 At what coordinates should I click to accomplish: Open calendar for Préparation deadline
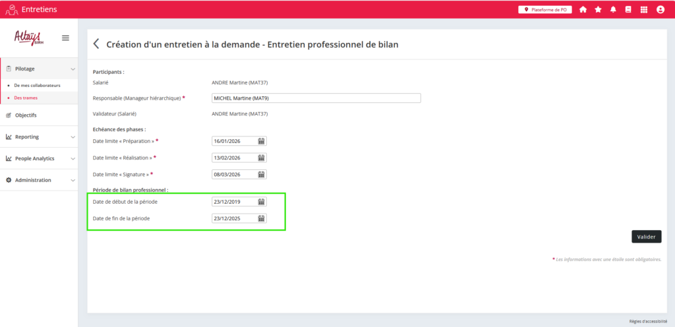(x=261, y=141)
